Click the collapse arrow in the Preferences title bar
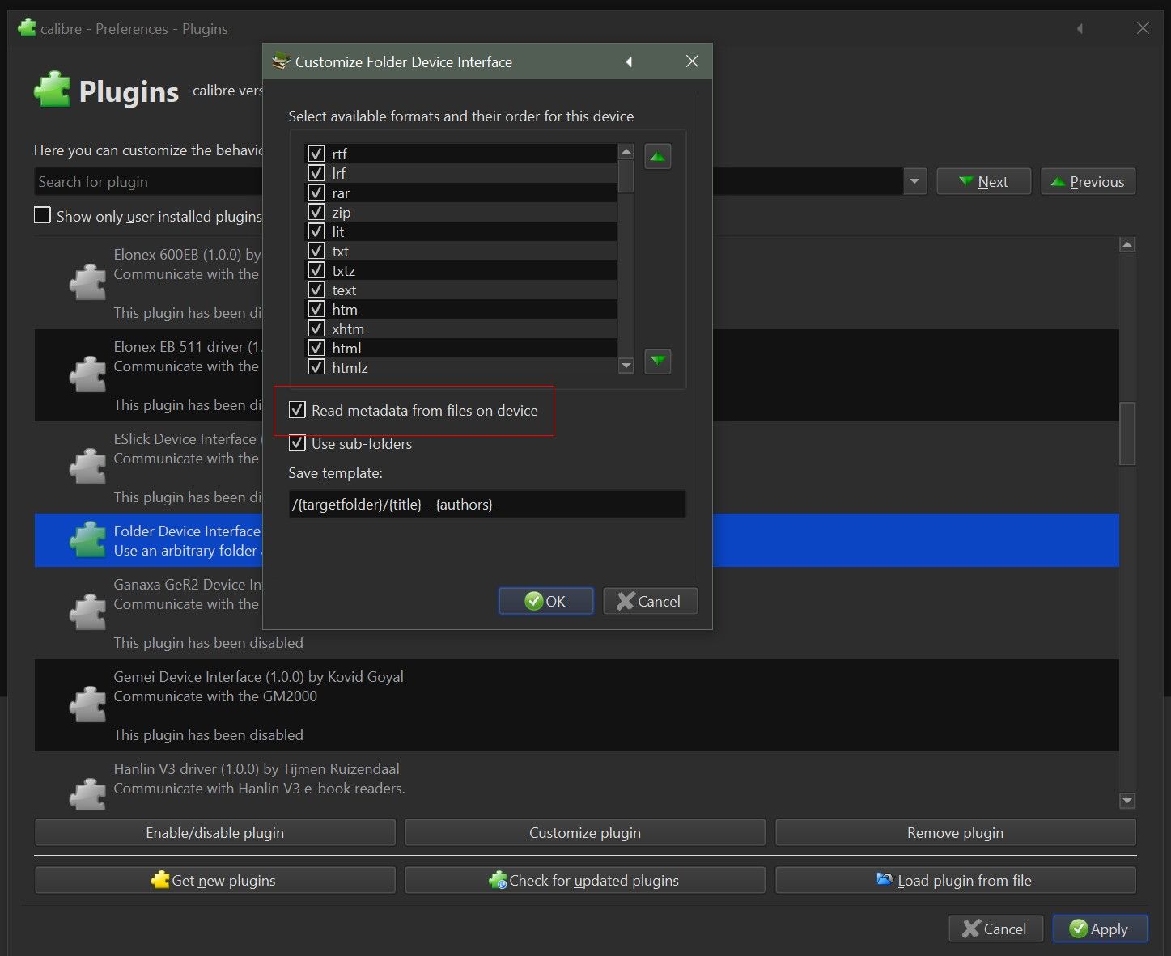The height and width of the screenshot is (956, 1171). click(x=1080, y=28)
